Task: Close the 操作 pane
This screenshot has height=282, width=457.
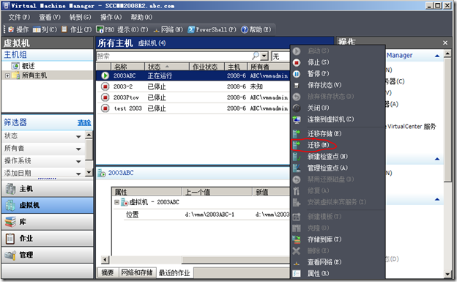Action: (x=445, y=43)
